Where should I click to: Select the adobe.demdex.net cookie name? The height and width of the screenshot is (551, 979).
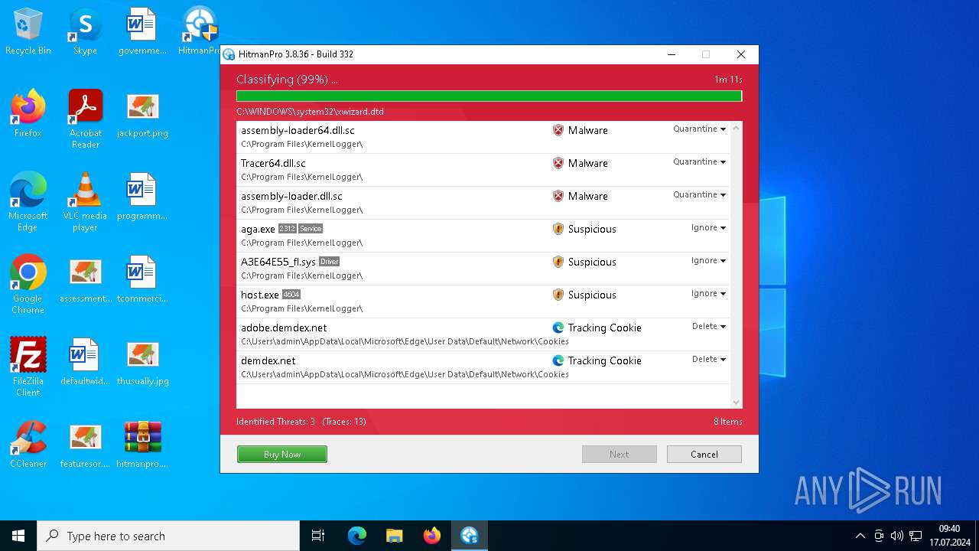[x=284, y=328]
